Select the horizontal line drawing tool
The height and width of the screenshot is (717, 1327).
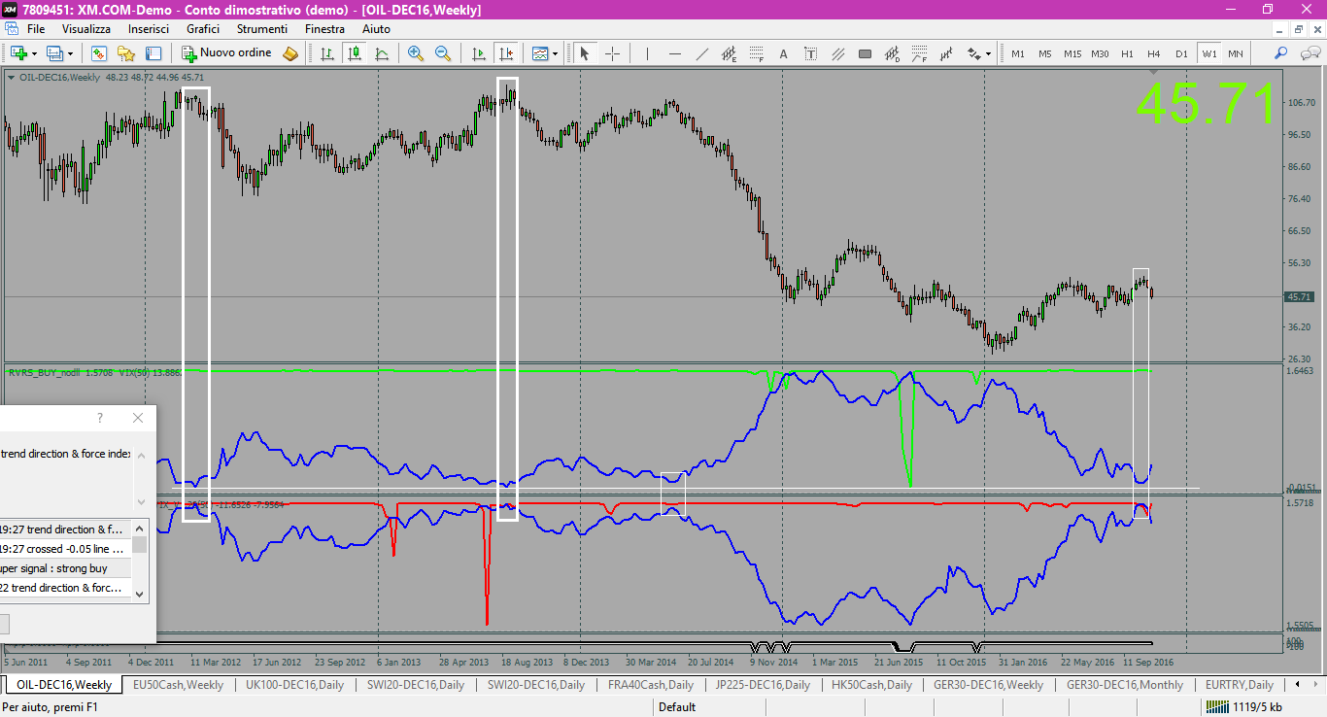[675, 53]
